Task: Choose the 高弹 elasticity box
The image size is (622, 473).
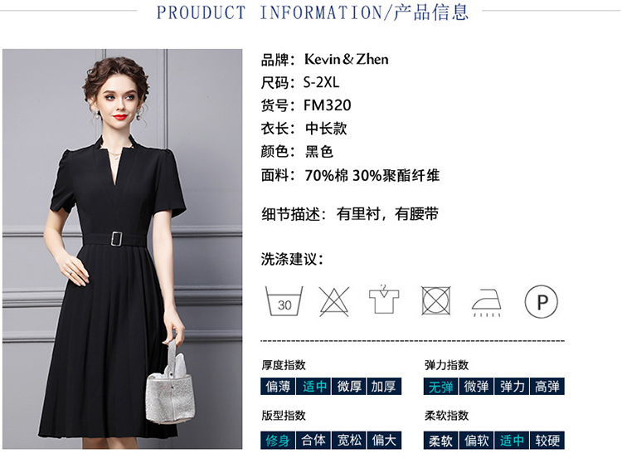Action: coord(547,386)
